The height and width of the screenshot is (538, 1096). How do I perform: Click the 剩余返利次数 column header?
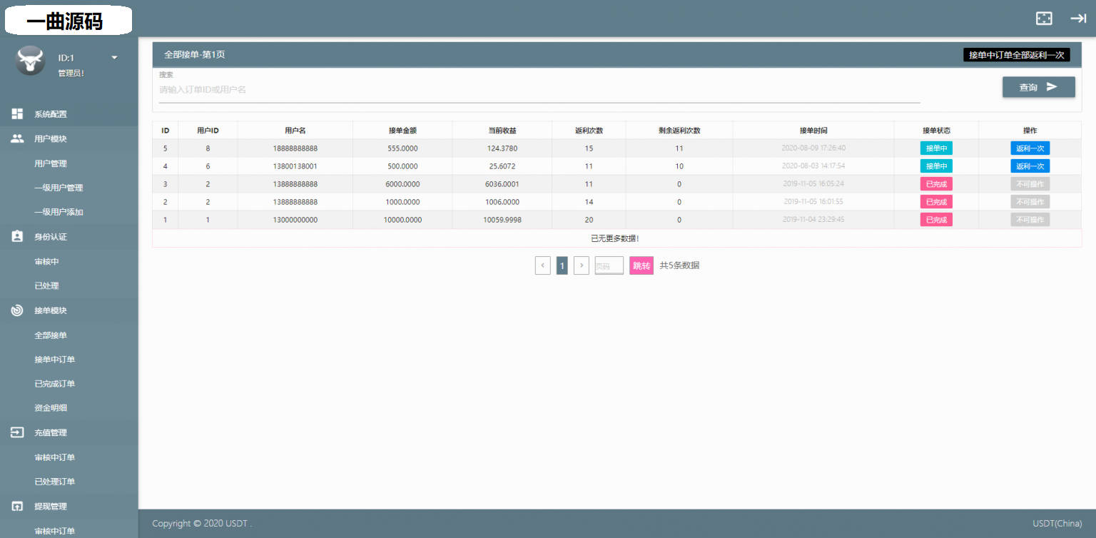679,131
